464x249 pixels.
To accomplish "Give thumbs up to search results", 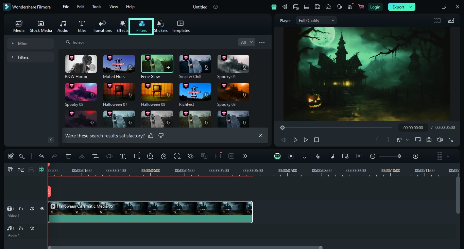I will (151, 135).
